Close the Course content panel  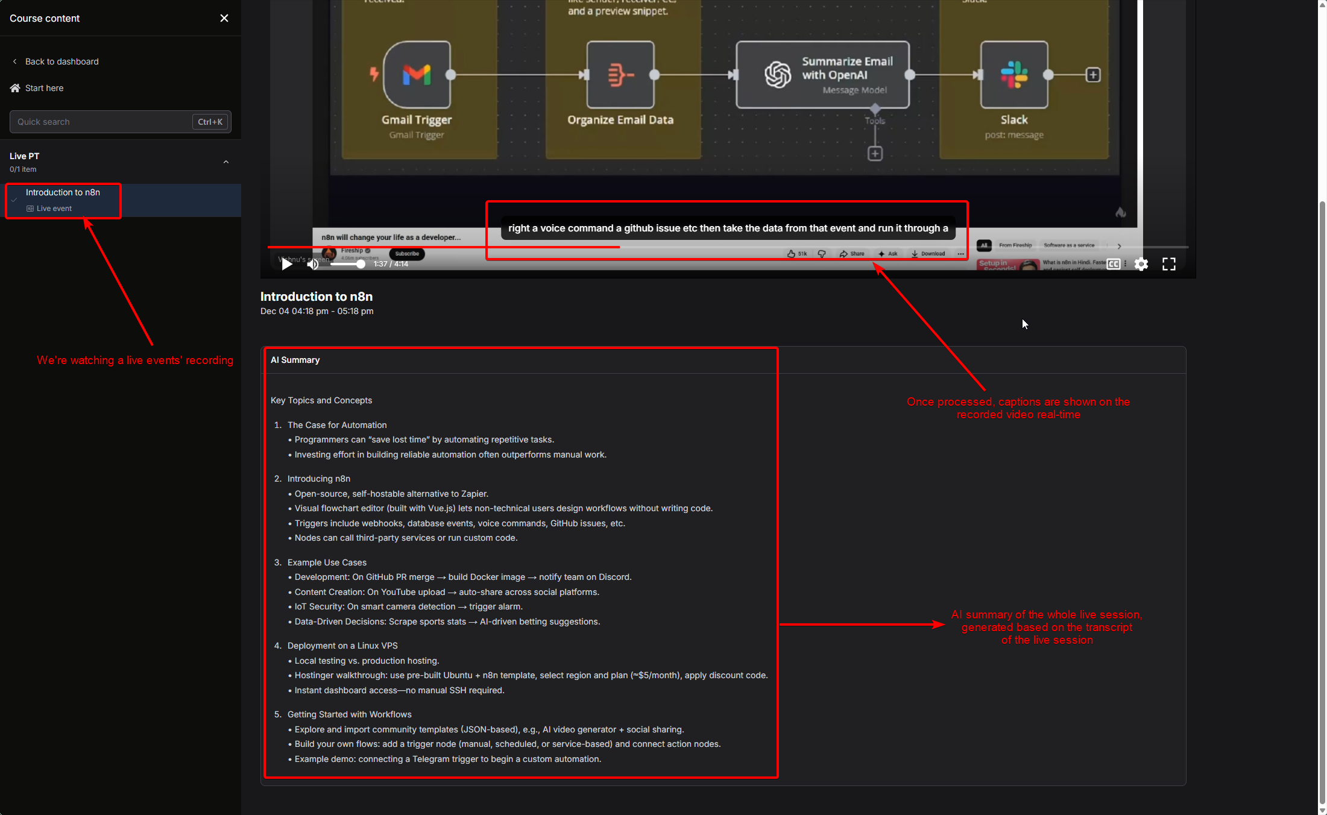point(224,18)
